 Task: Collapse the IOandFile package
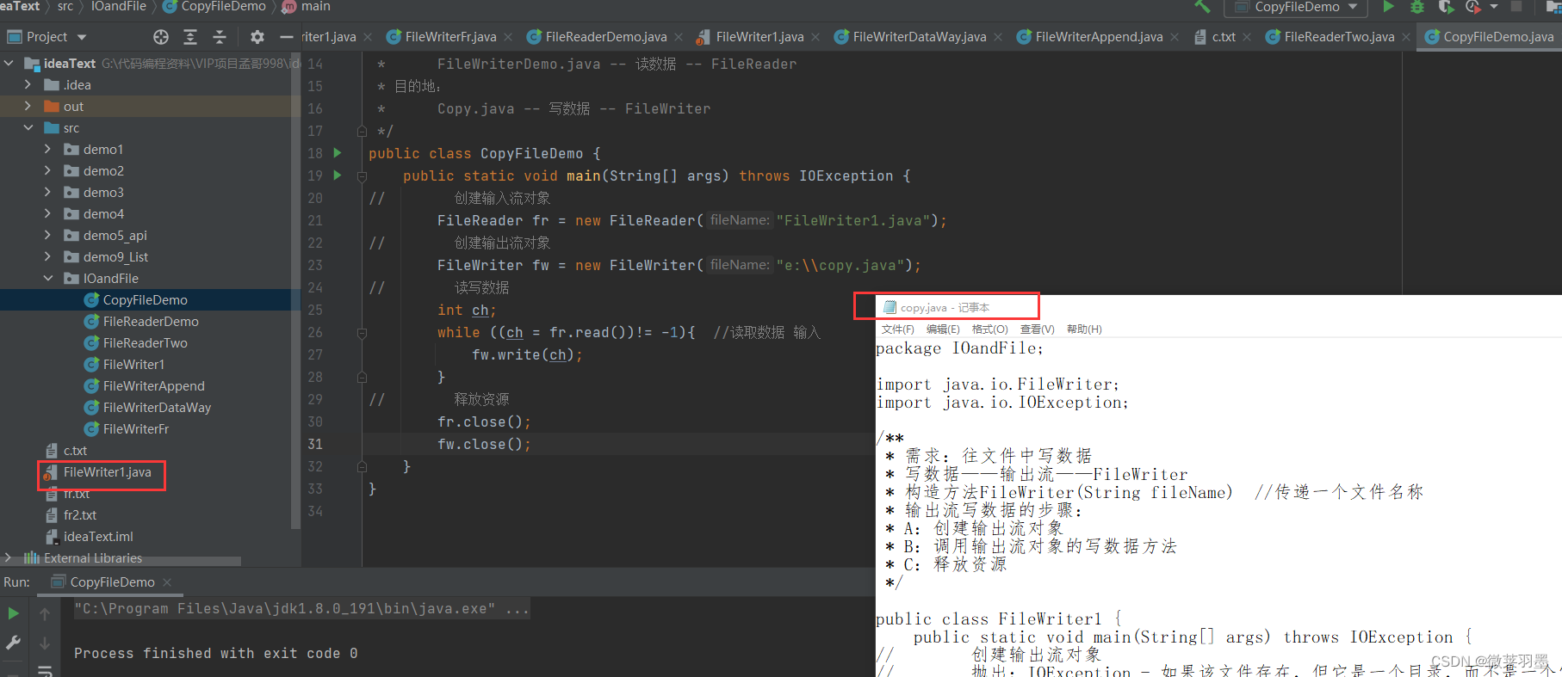(47, 278)
